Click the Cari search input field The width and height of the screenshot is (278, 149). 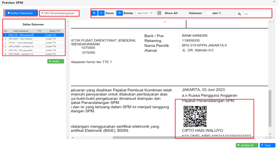[x=257, y=14]
